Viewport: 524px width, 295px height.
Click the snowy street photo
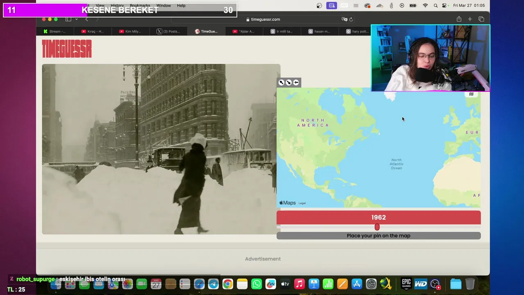tap(161, 149)
